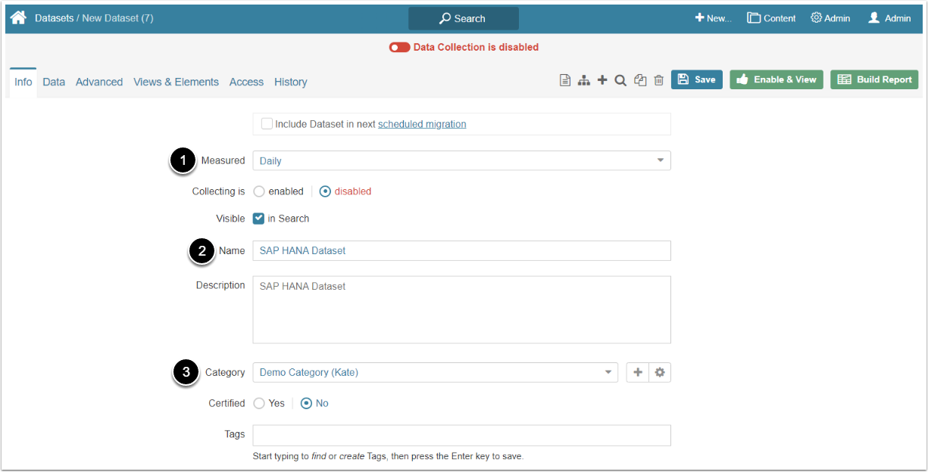
Task: Click the Search box in header
Action: [464, 18]
